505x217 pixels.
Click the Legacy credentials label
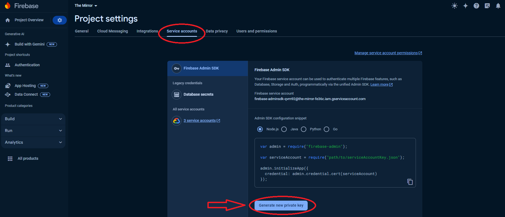[x=188, y=83]
